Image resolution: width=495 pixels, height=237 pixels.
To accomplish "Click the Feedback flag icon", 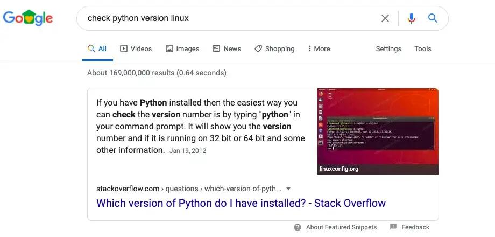I will coord(393,227).
